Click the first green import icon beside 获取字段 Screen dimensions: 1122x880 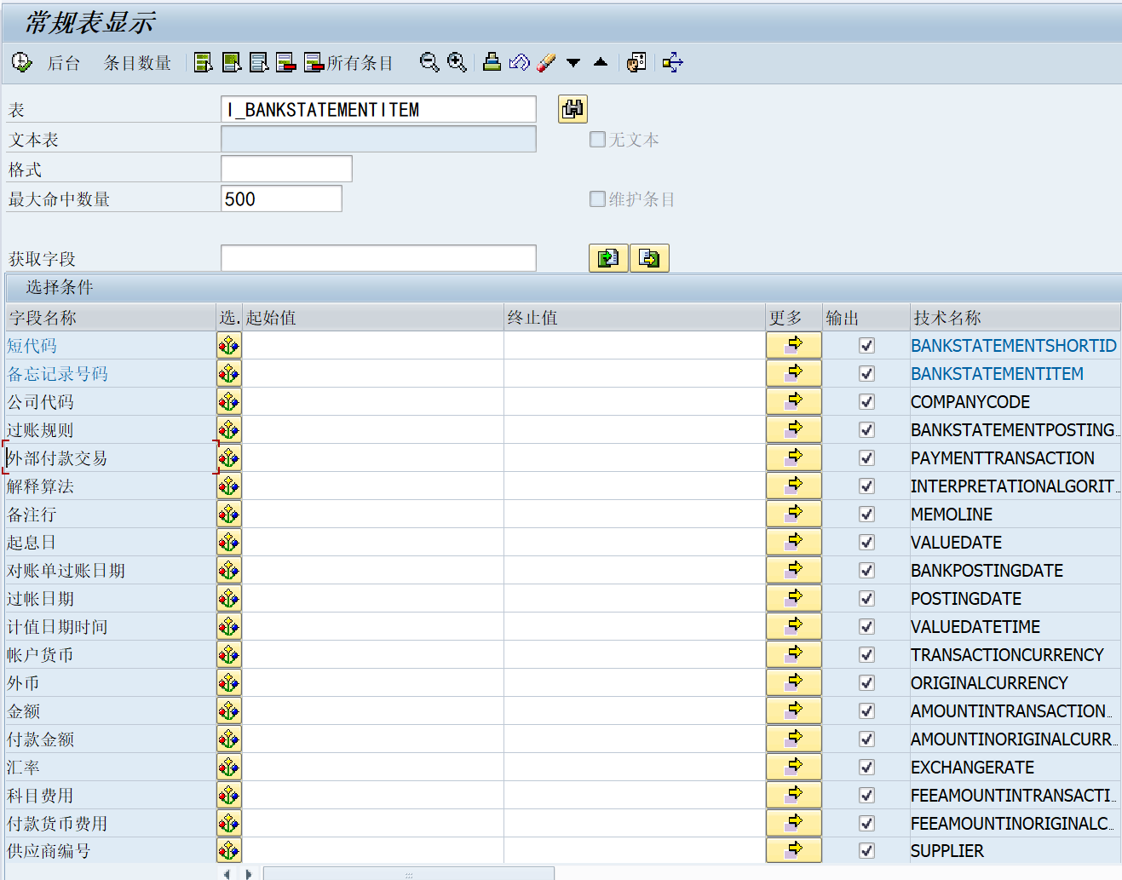[608, 258]
